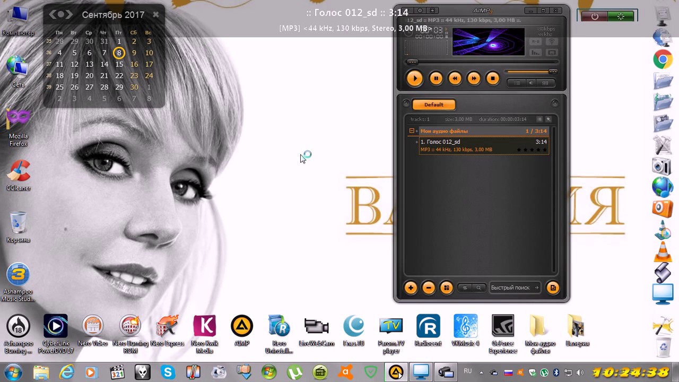
Task: Select track 1. Голос 012_sd
Action: 483,145
